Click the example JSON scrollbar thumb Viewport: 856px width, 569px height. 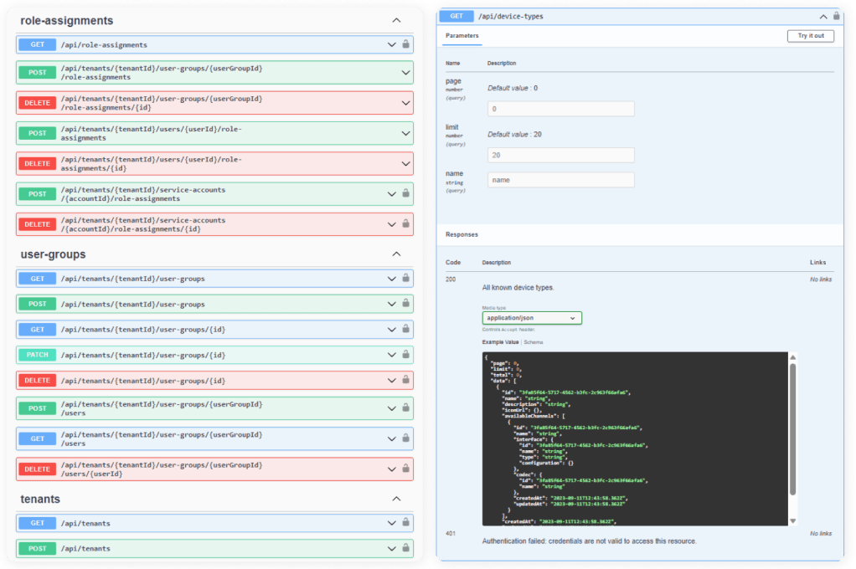click(792, 429)
